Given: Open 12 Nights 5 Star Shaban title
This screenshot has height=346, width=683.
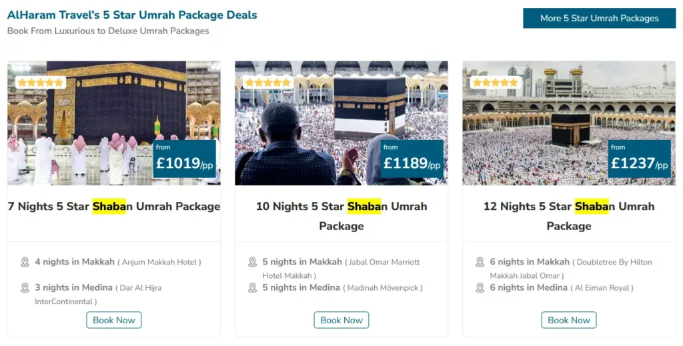Looking at the screenshot, I should 568,215.
